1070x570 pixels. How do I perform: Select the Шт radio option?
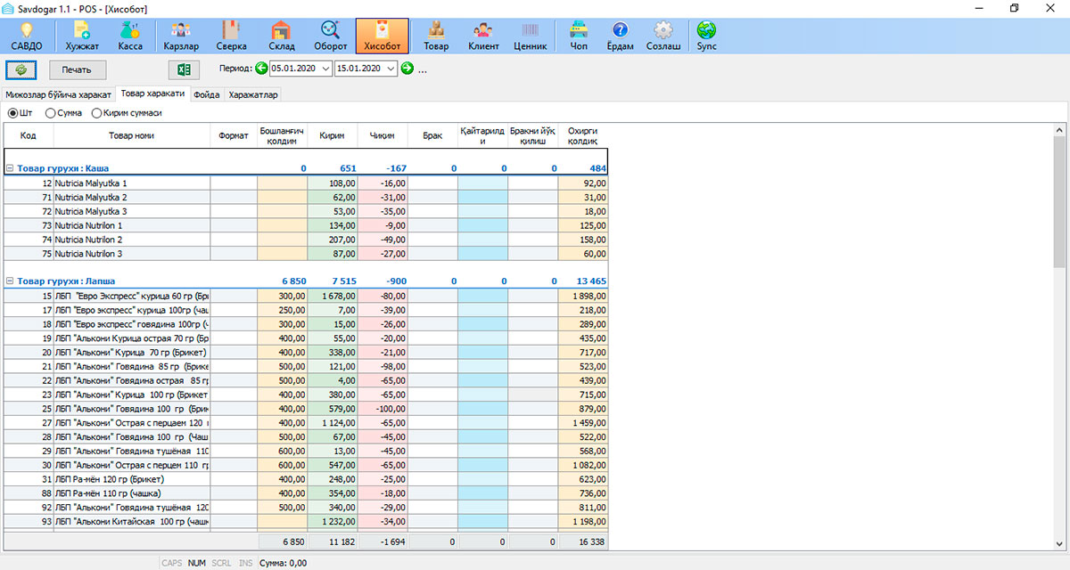tap(20, 113)
